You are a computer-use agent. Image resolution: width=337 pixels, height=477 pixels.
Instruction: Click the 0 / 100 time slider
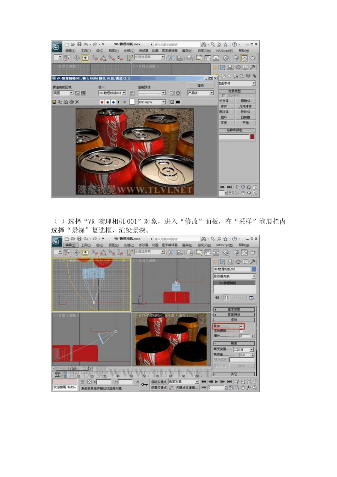coord(72,369)
